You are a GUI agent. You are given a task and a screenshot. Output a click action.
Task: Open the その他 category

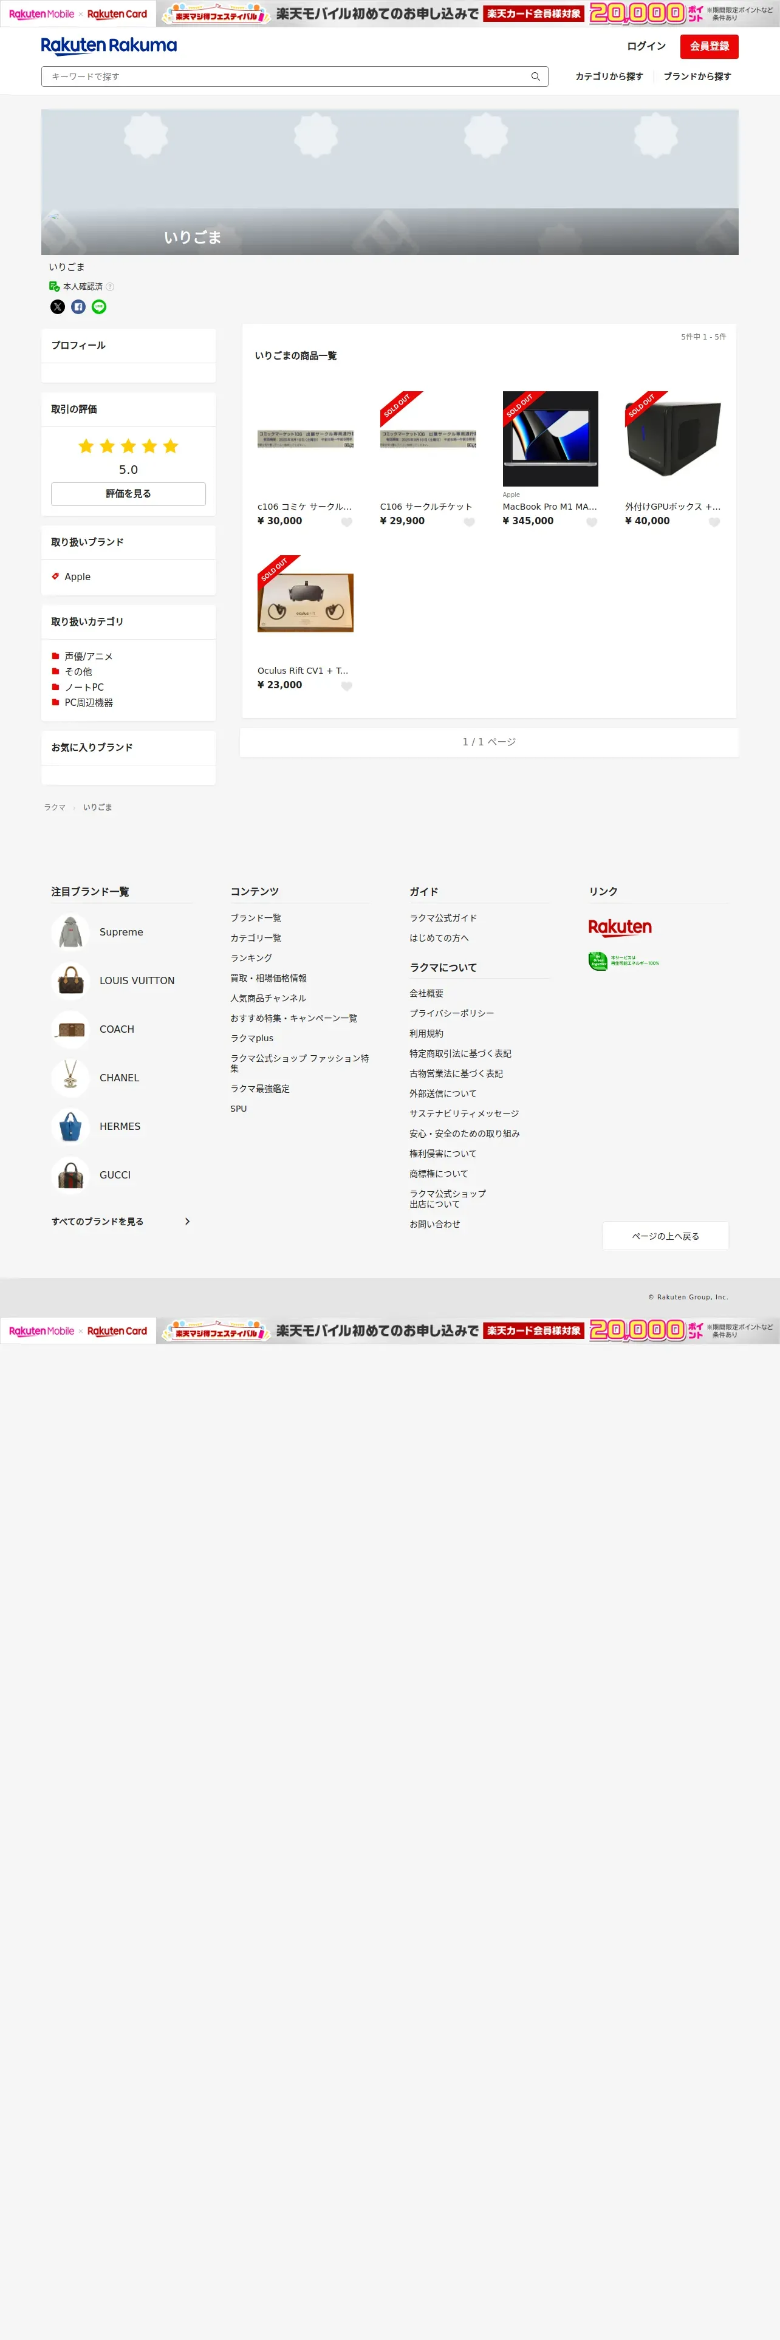(x=78, y=672)
